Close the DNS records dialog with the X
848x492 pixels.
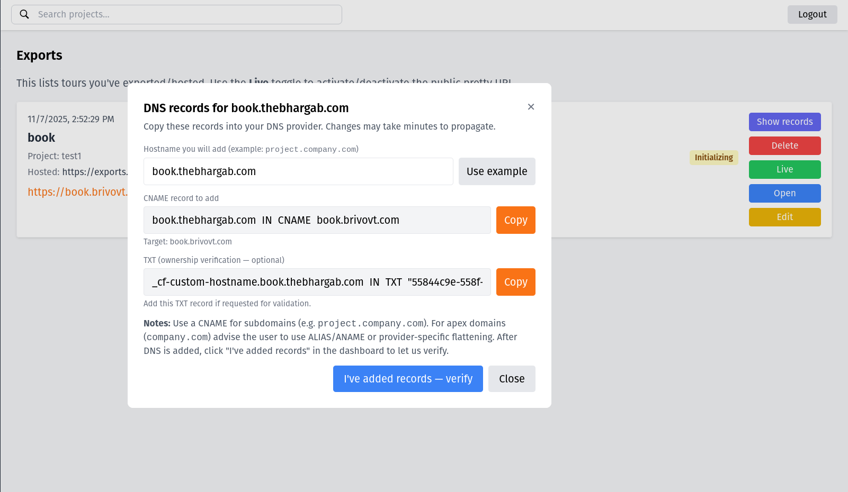[x=531, y=106]
